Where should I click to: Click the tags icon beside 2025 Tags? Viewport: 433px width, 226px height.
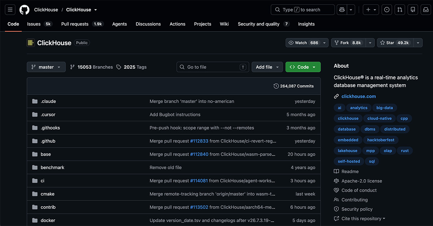tap(119, 67)
